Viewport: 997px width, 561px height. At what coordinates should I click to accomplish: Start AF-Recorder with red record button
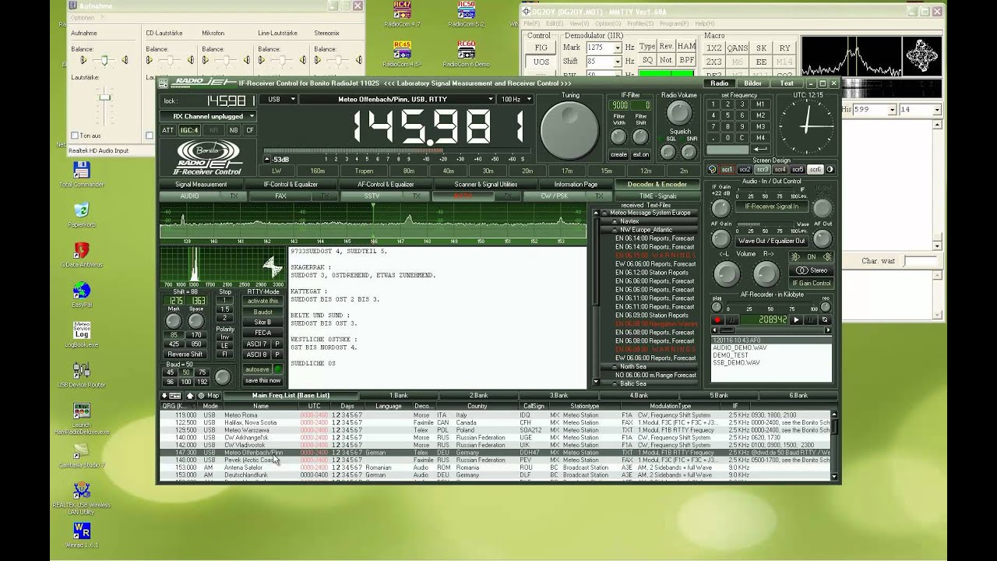pos(717,320)
